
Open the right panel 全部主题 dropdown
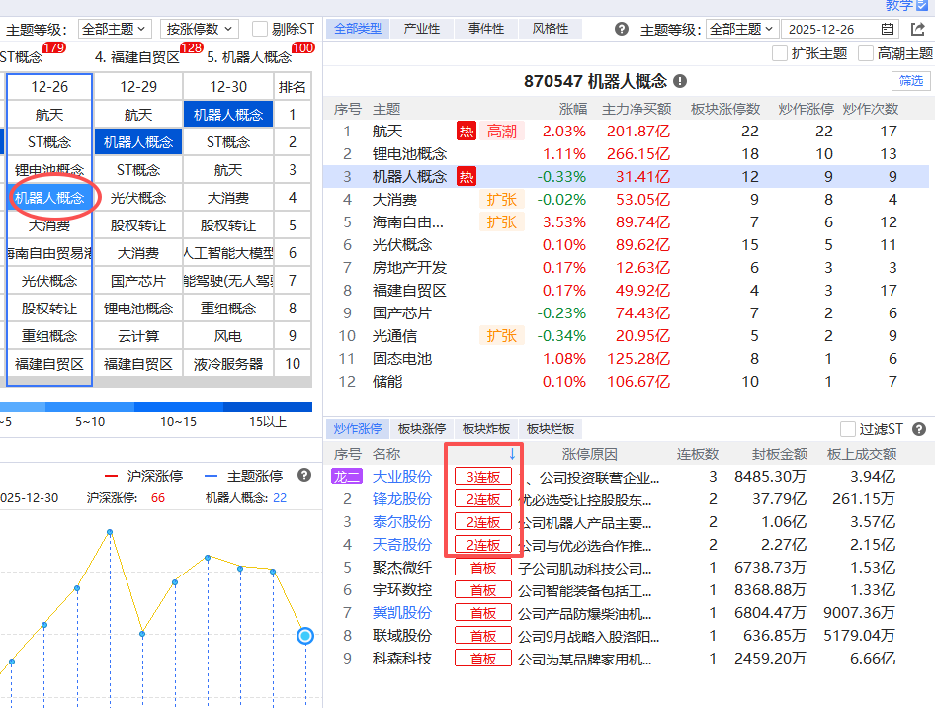pyautogui.click(x=741, y=30)
